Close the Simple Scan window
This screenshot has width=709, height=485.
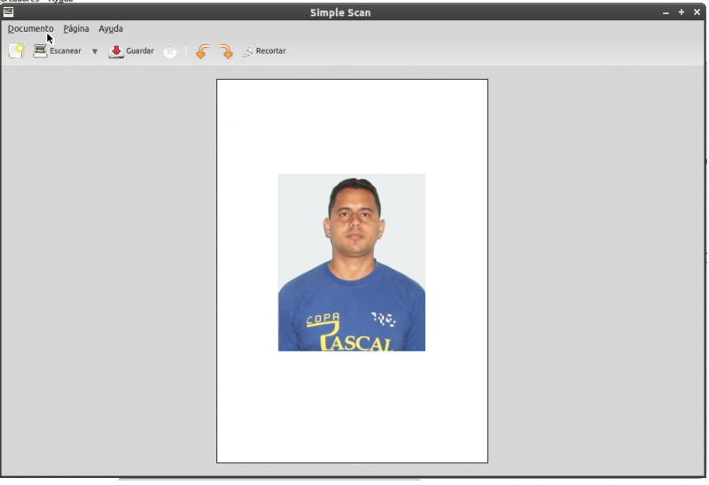(x=697, y=12)
